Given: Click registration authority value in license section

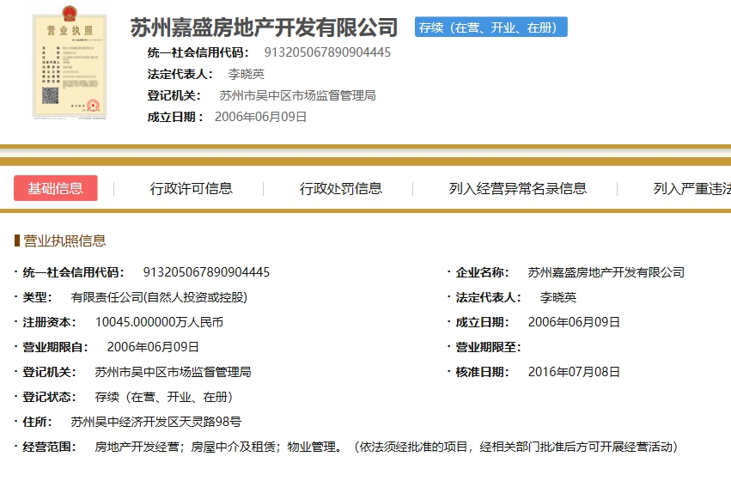Looking at the screenshot, I should pos(173,372).
